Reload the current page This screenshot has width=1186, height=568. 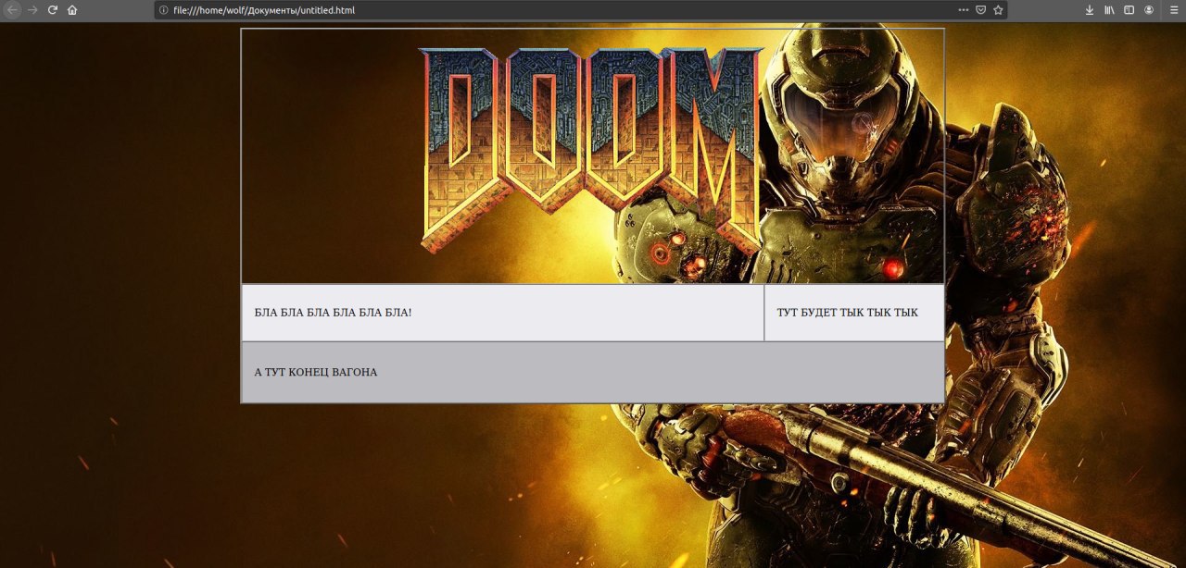coord(53,10)
